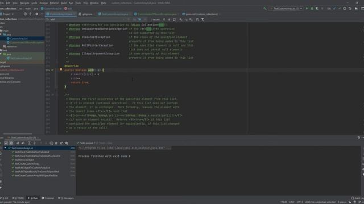
Task: Open the Build menu
Action: coord(64,3)
